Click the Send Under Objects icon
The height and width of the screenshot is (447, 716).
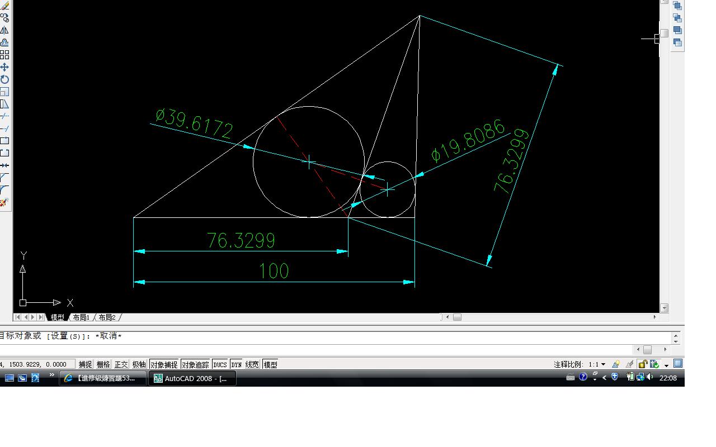pos(677,42)
